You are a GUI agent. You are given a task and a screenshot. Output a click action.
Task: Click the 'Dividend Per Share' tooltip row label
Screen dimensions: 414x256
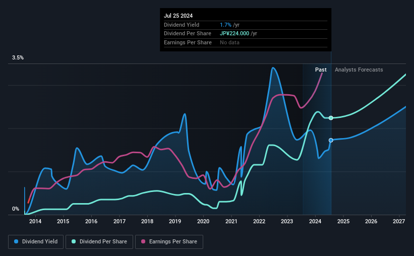188,34
